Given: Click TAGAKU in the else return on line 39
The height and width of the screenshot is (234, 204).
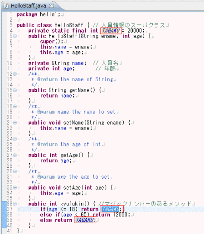Looking at the screenshot, I should (85, 220).
